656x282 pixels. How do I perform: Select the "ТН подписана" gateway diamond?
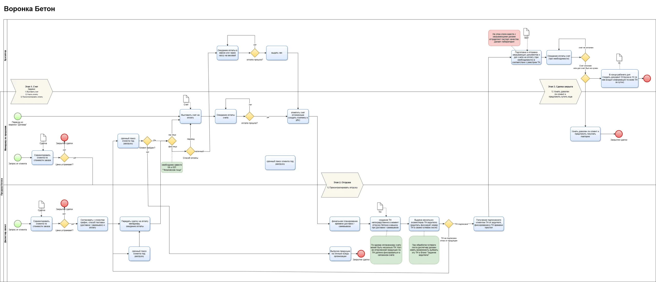pyautogui.click(x=449, y=224)
